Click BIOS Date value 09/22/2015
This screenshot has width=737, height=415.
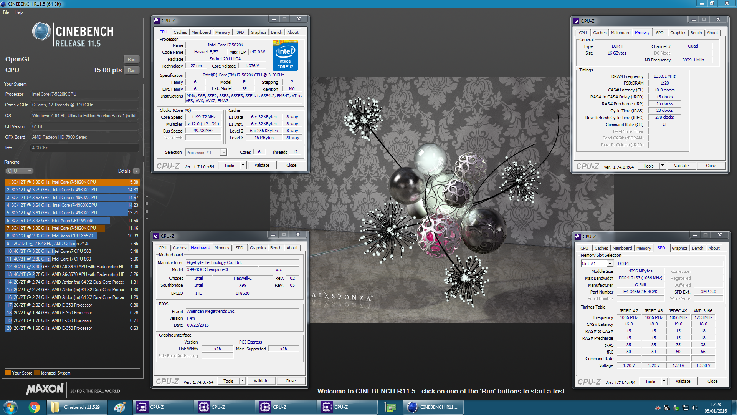(242, 325)
